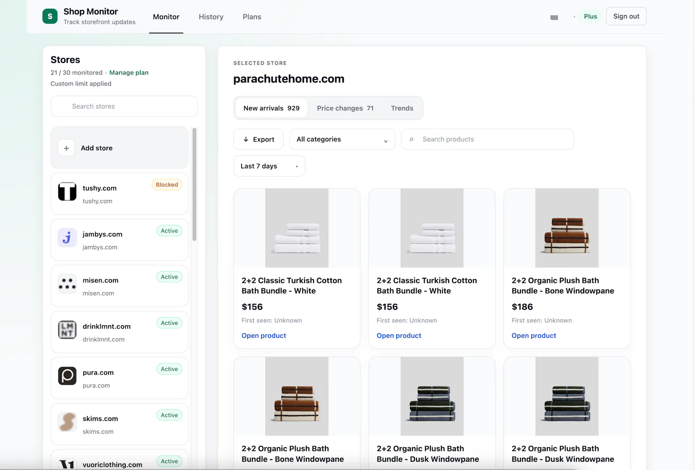
Task: Switch to the Price changes 71 tab
Action: tap(345, 108)
